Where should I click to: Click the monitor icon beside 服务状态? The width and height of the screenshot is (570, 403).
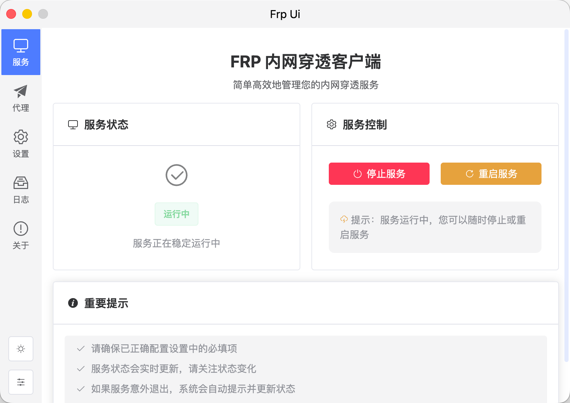click(x=73, y=124)
